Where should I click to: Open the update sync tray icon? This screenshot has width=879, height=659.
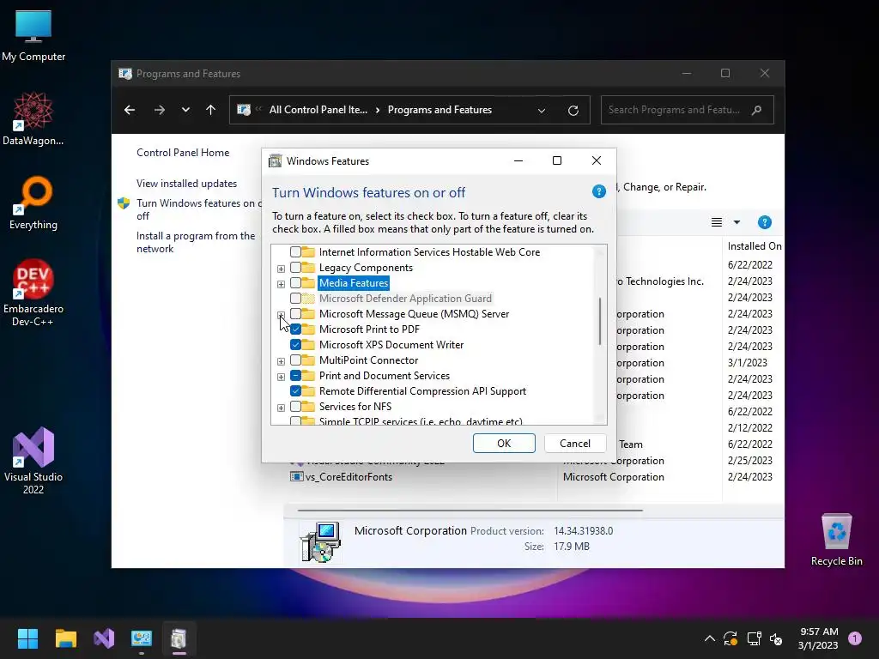[x=730, y=638]
